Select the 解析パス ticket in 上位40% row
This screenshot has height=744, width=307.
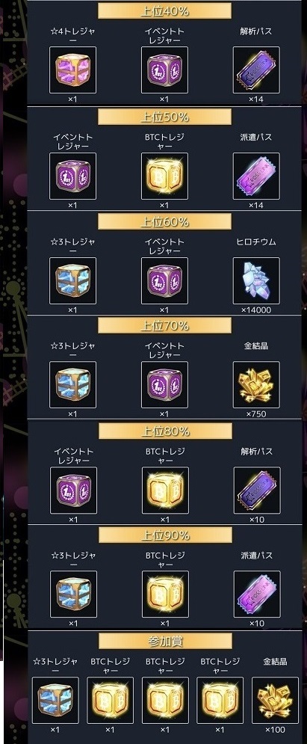pyautogui.click(x=256, y=70)
